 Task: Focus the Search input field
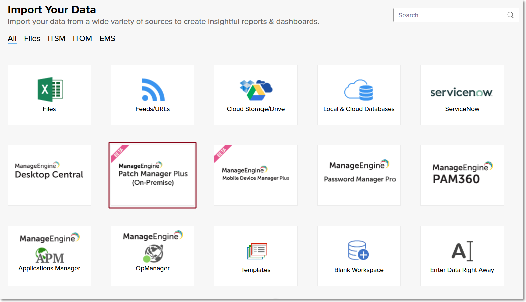click(456, 15)
